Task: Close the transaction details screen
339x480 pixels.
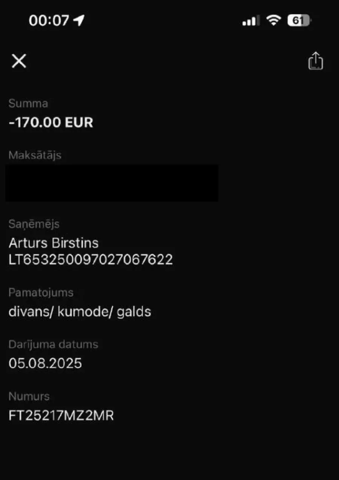Action: pos(19,61)
